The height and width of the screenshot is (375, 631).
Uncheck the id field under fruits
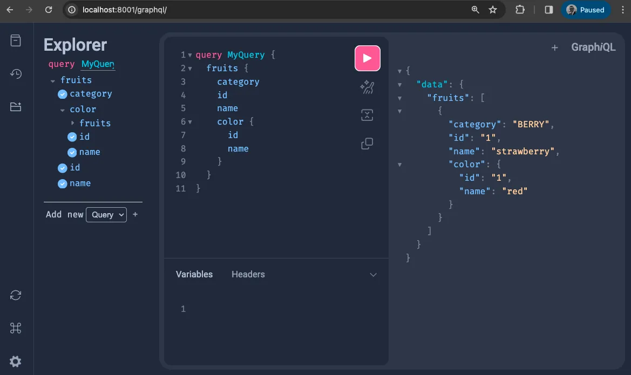62,167
